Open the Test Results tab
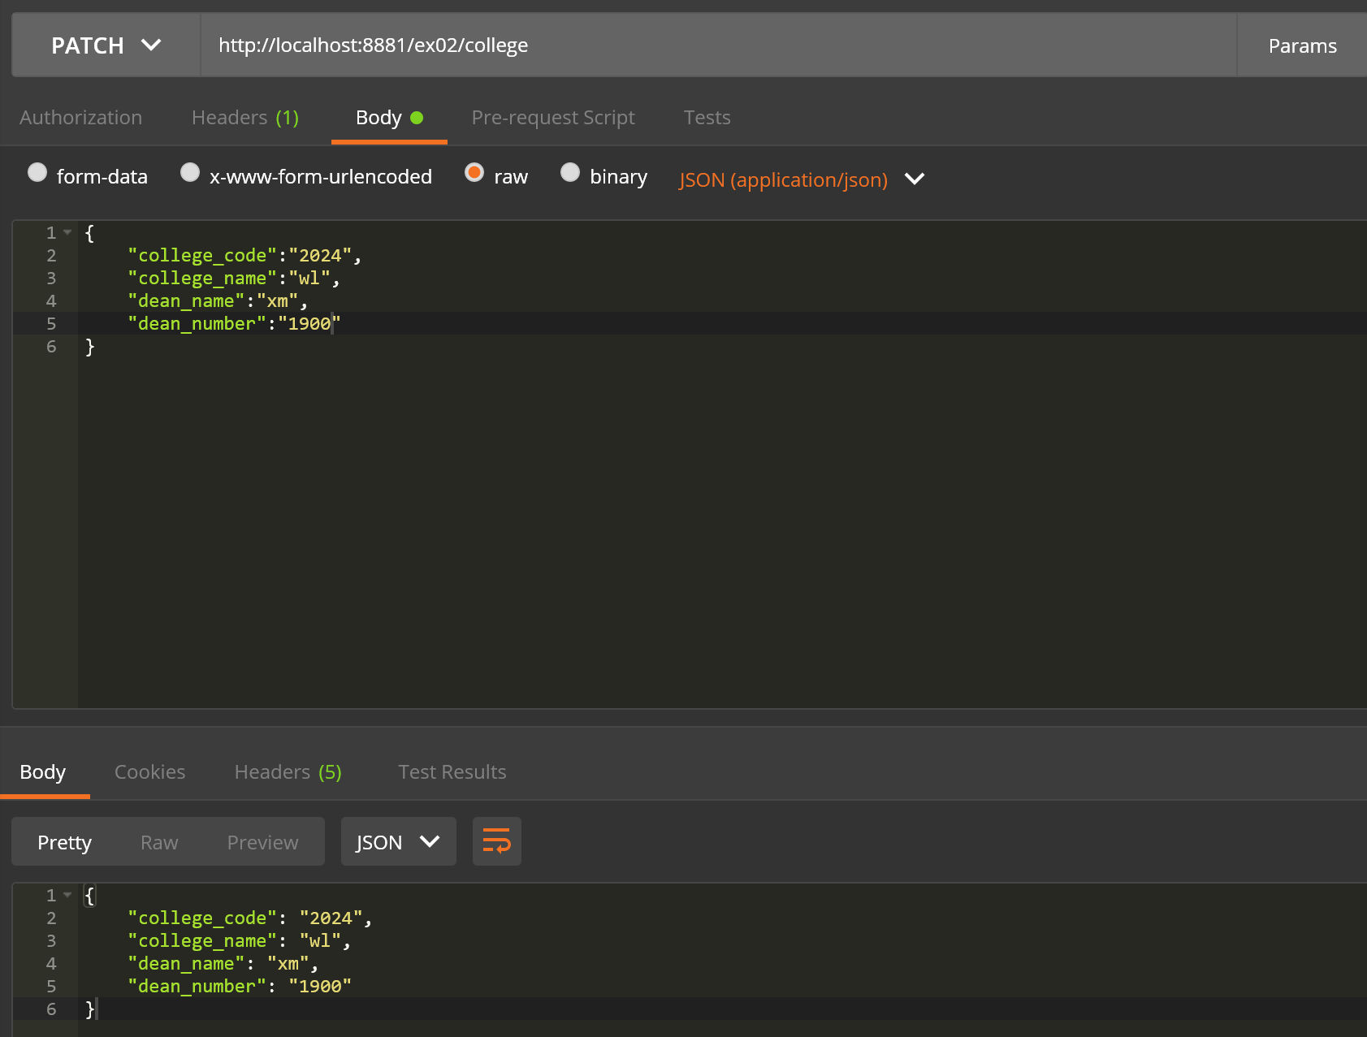Image resolution: width=1367 pixels, height=1037 pixels. coord(452,772)
